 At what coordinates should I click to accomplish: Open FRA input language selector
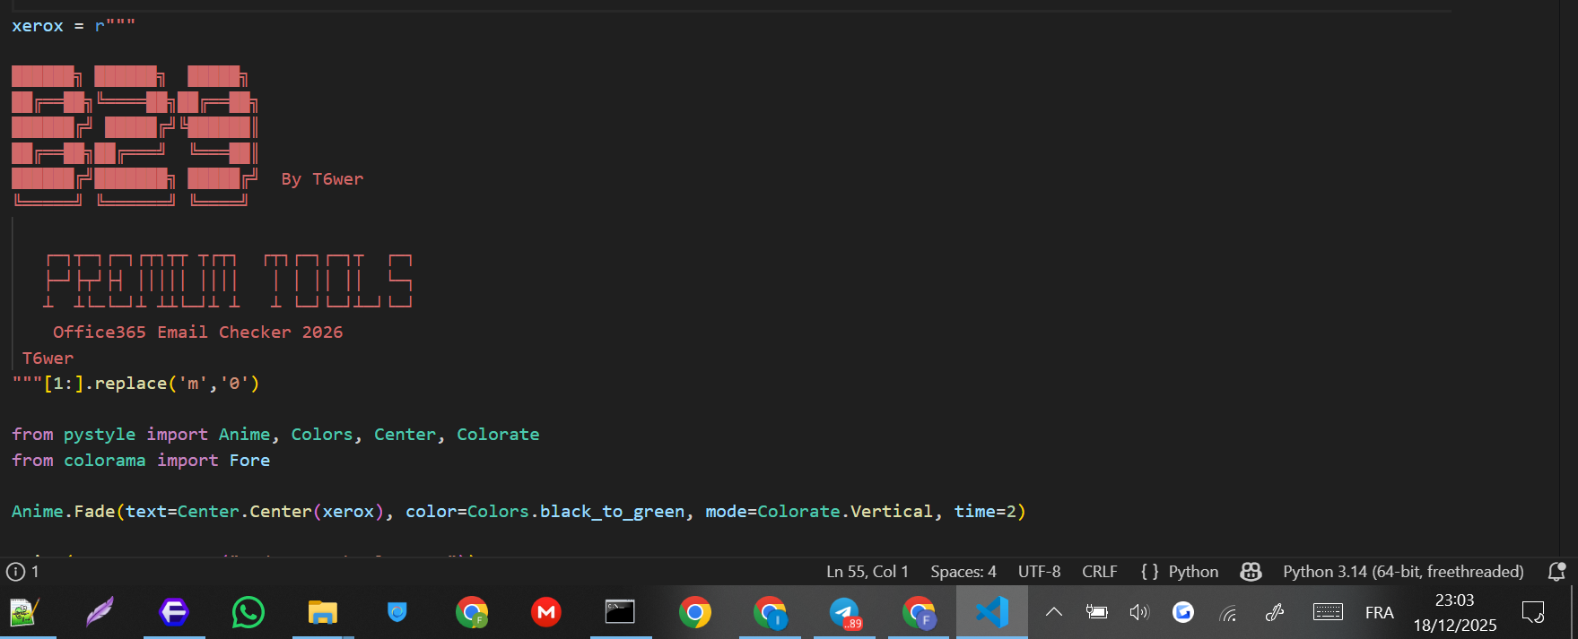click(1379, 613)
